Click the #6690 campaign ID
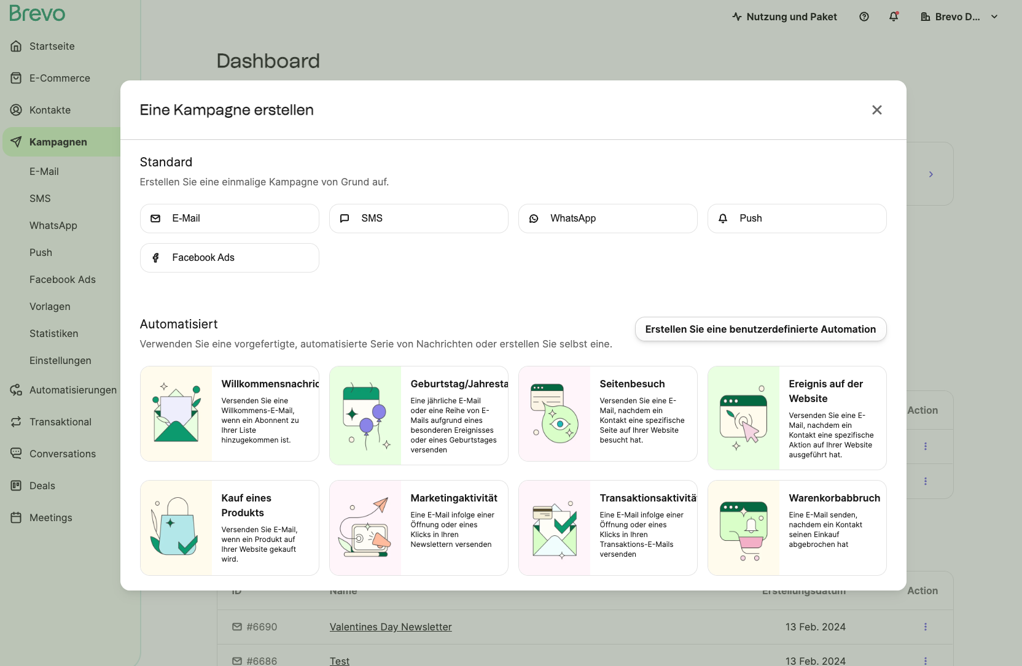This screenshot has height=666, width=1022. (x=262, y=627)
